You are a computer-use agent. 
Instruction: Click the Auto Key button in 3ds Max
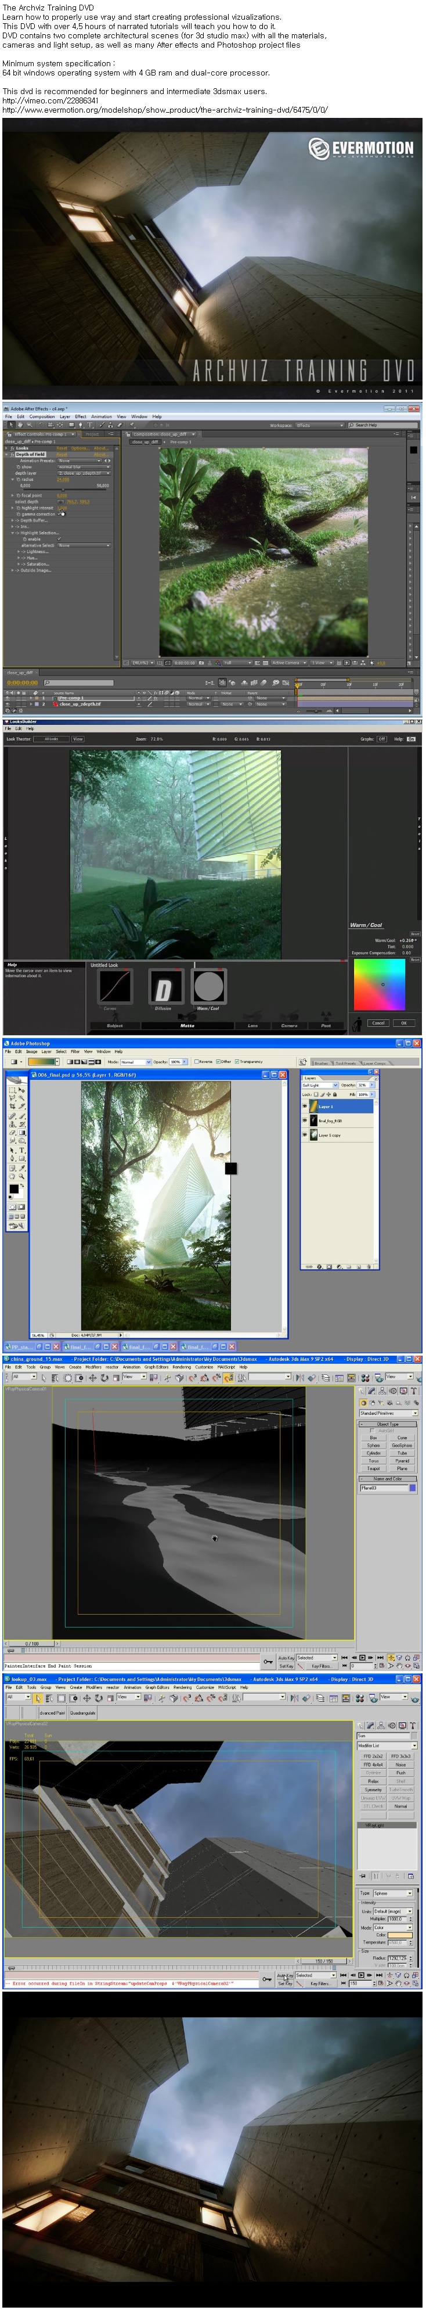point(286,1657)
